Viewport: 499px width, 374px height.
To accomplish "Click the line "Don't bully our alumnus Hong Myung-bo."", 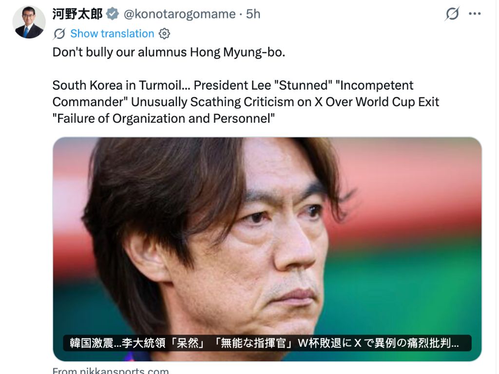I will [169, 52].
